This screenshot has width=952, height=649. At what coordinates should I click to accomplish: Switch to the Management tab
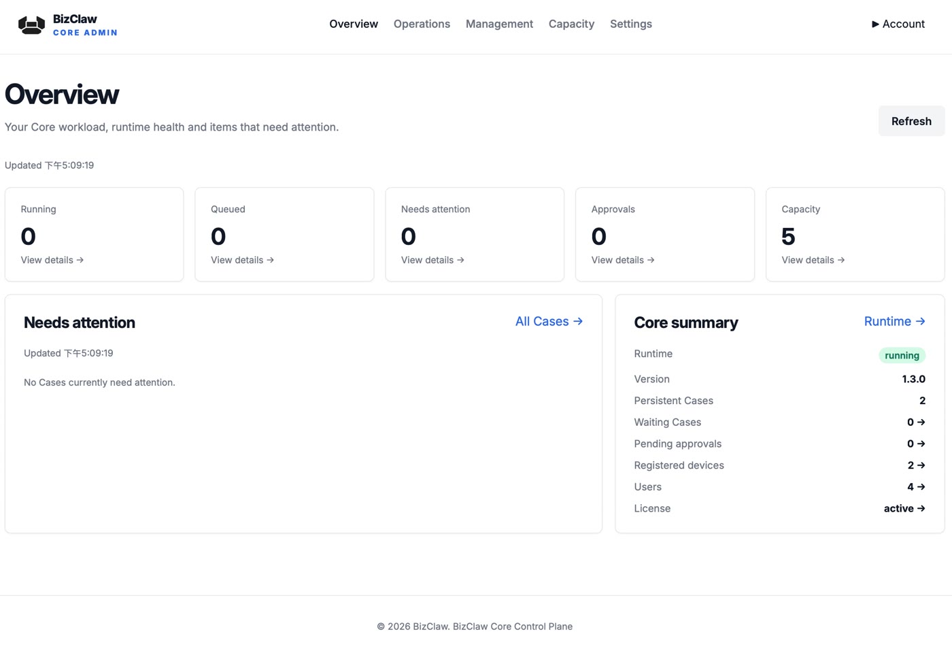coord(499,24)
